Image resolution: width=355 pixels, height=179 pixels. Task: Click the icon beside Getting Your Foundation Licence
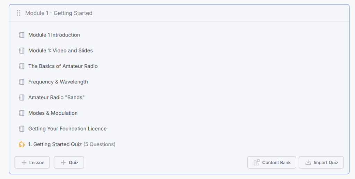click(22, 129)
